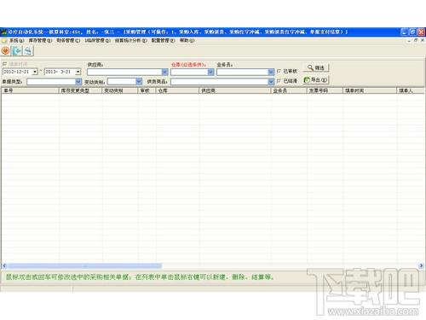Open the 财务管理 menu

click(68, 40)
